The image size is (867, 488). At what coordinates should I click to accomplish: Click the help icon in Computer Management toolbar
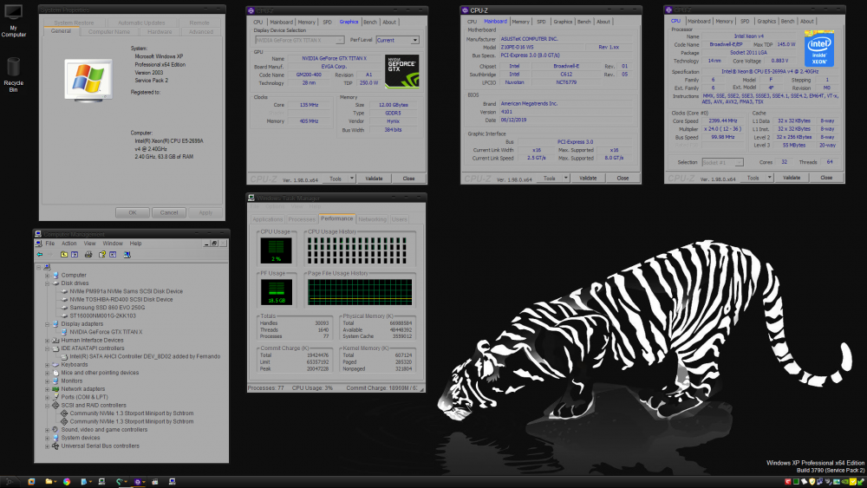101,255
